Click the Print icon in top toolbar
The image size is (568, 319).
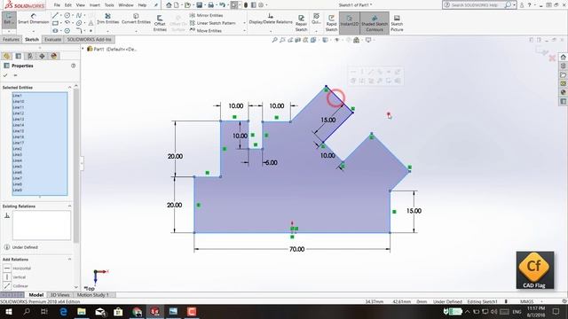pos(210,5)
